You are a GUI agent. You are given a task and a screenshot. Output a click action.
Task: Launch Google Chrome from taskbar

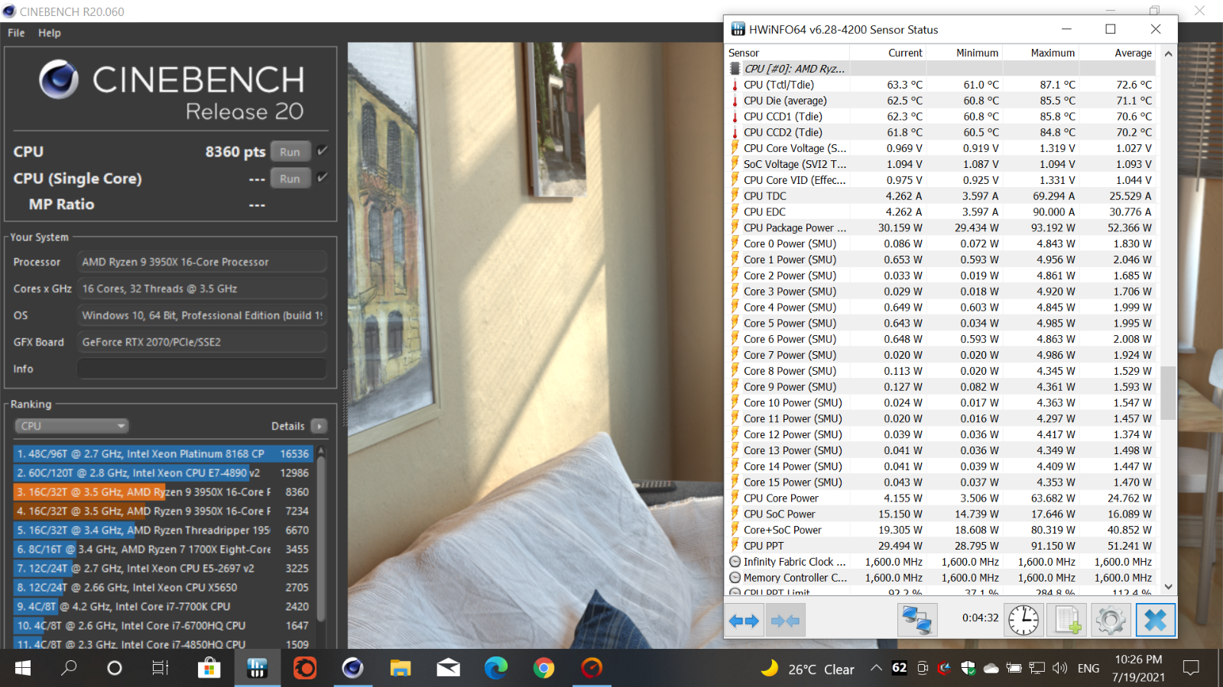coord(543,669)
